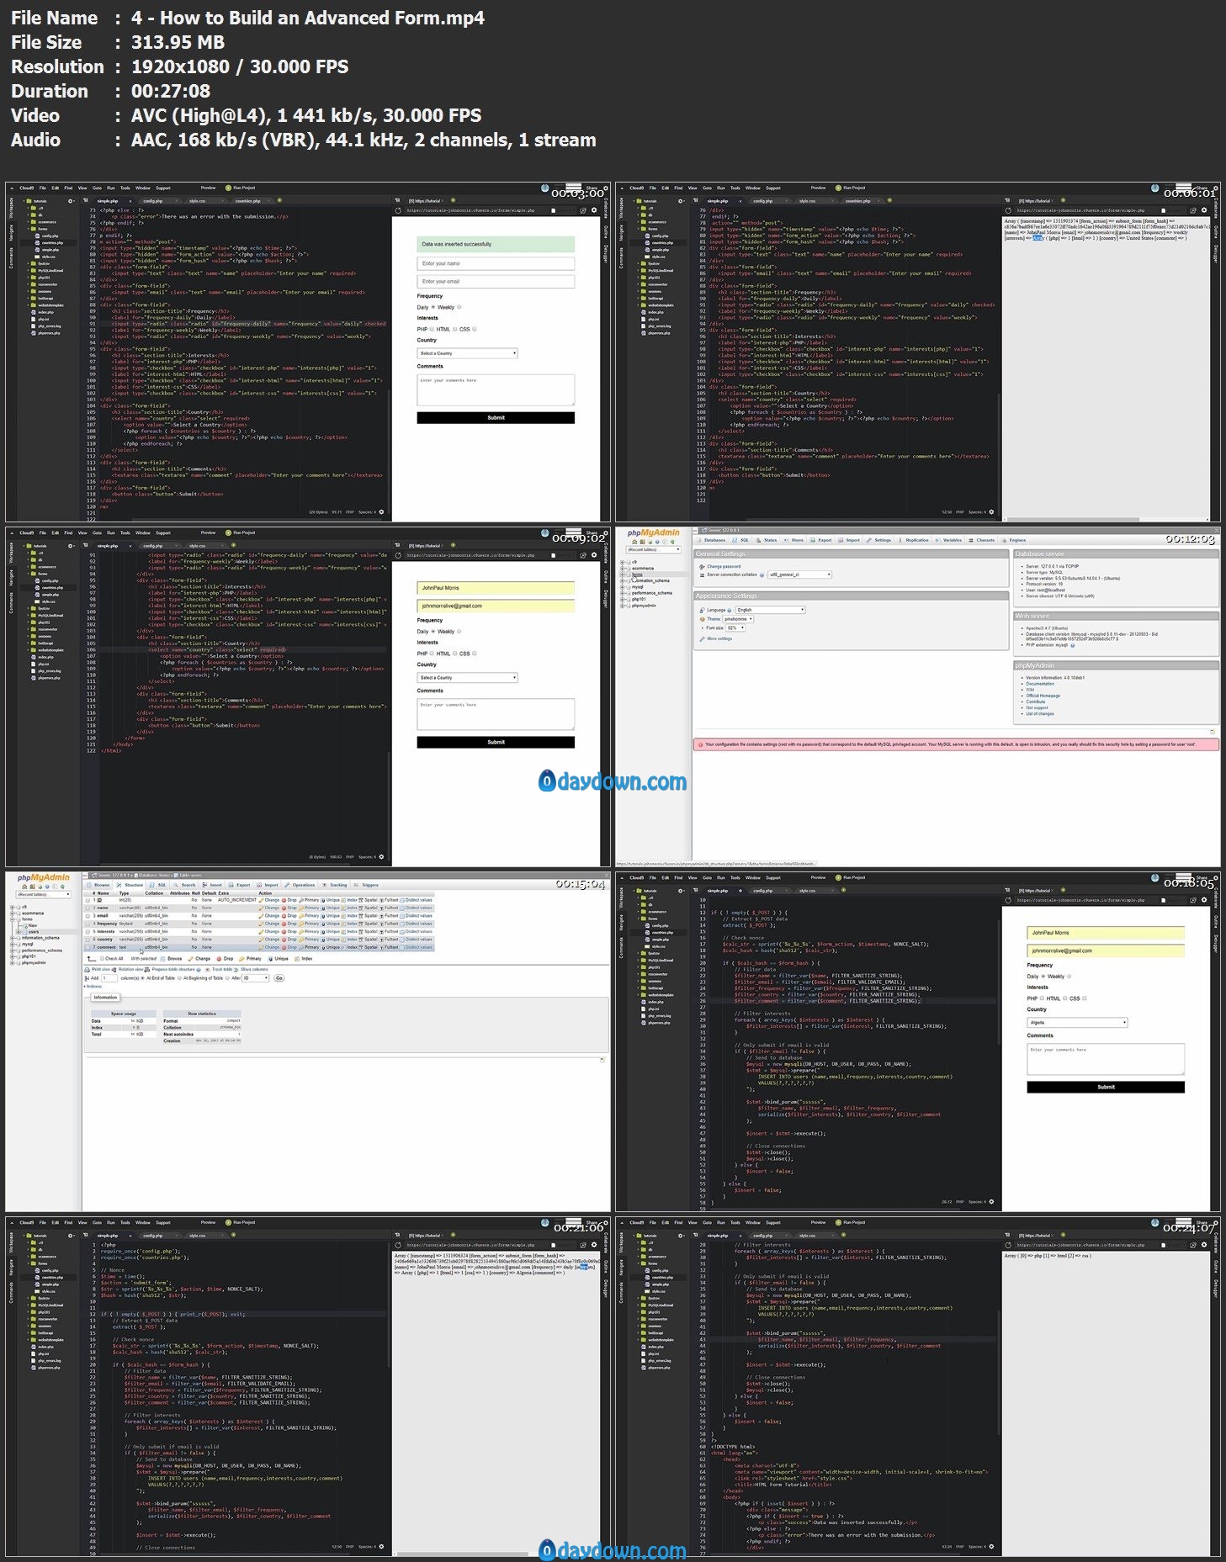Click the phpMyAdmin logo in the 00:15:04 frame
The height and width of the screenshot is (1562, 1226).
coord(44,877)
